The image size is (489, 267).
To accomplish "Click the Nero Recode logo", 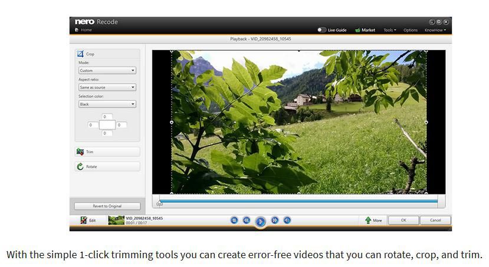I will (x=96, y=22).
